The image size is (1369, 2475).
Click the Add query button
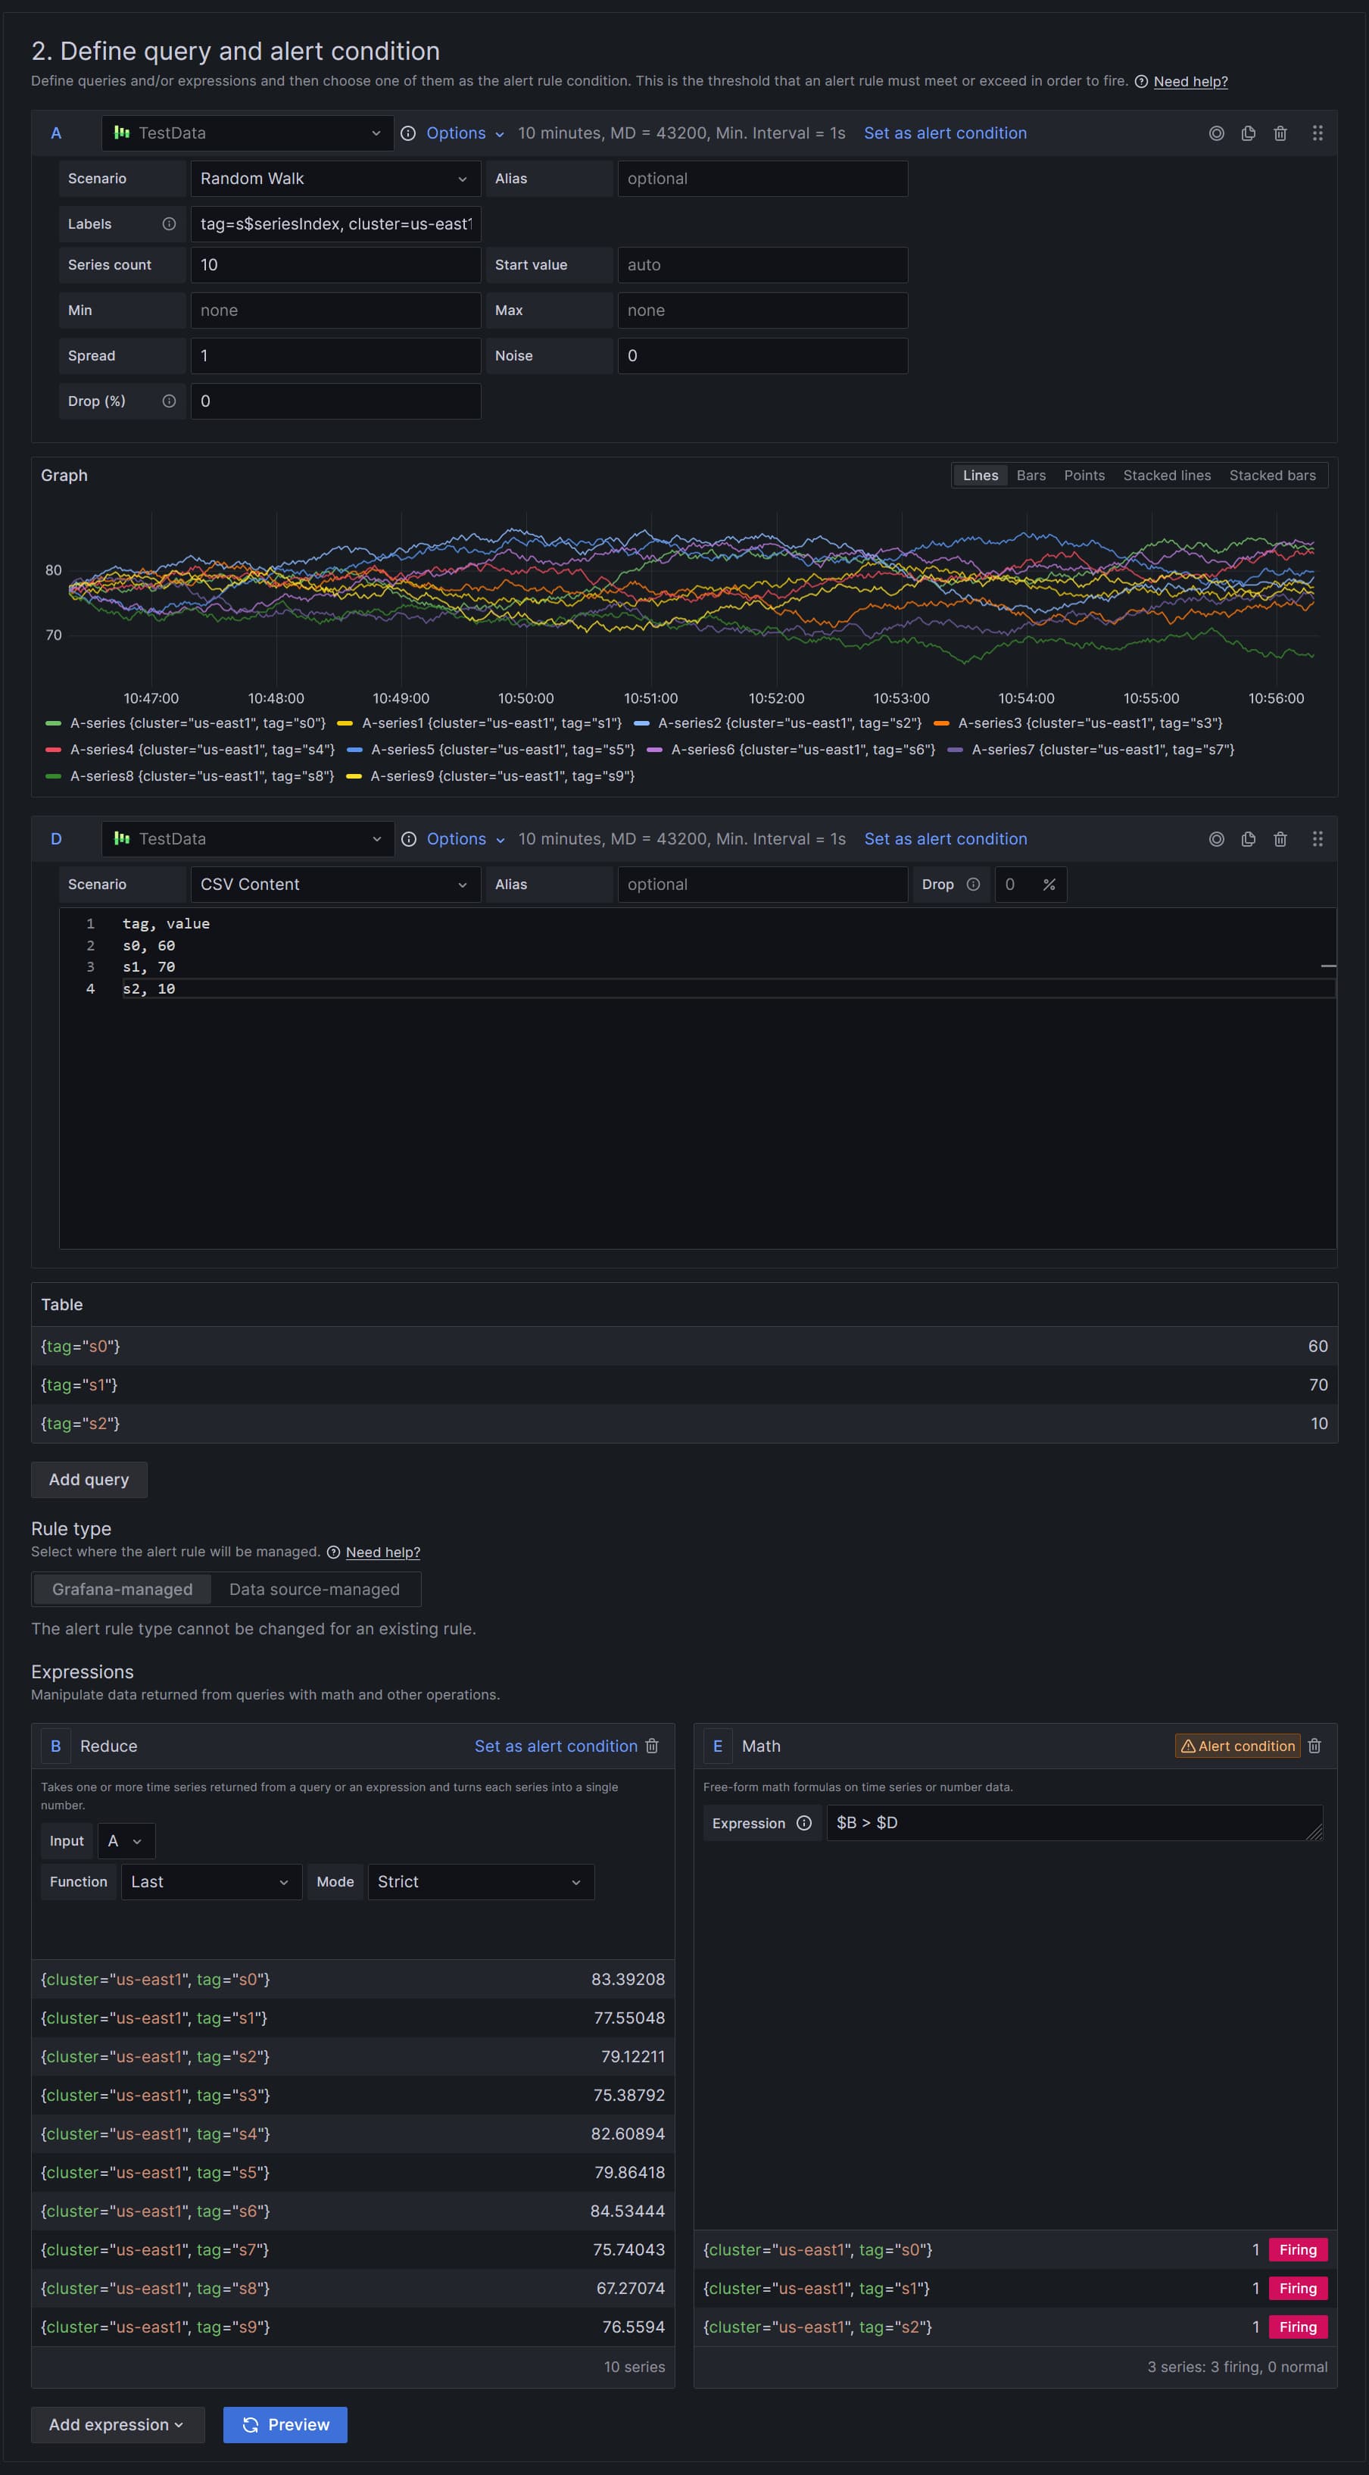click(x=89, y=1480)
